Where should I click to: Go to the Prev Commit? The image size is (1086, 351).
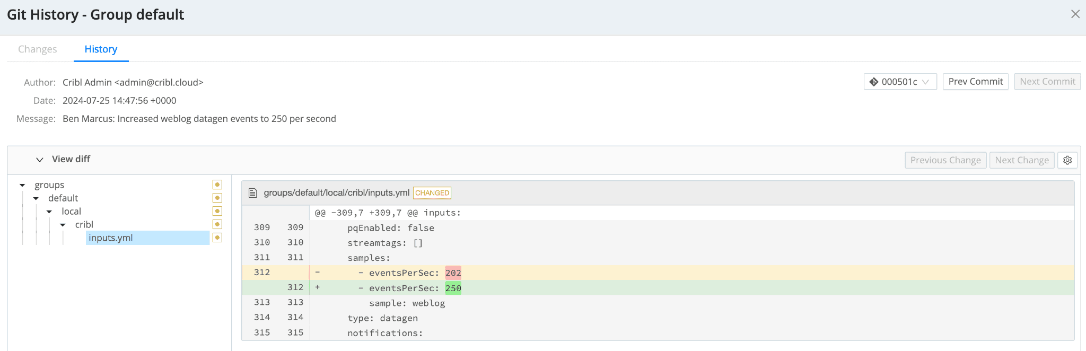[x=975, y=82]
